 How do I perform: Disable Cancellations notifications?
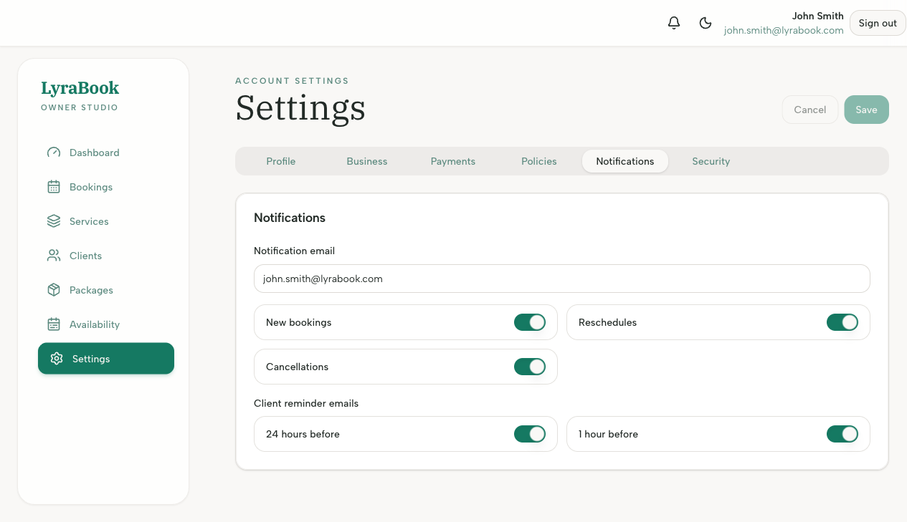[x=530, y=367]
